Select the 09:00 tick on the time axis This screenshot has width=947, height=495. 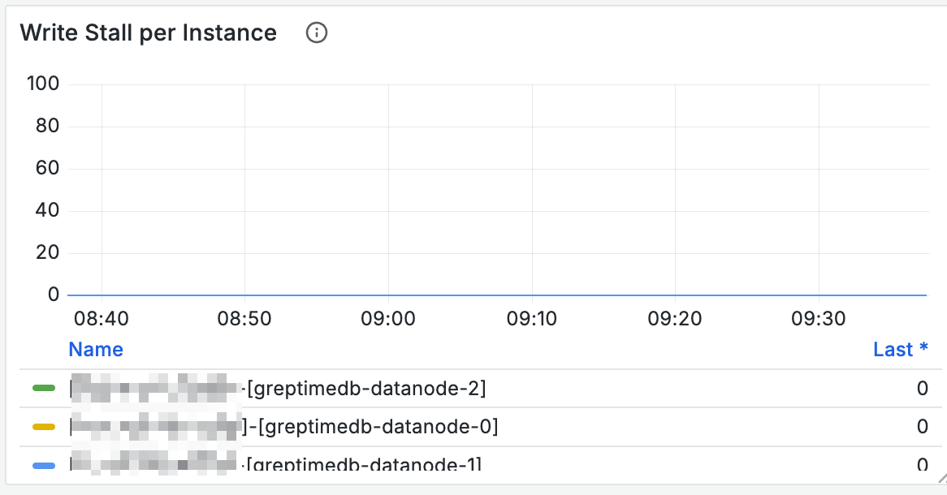pos(388,319)
